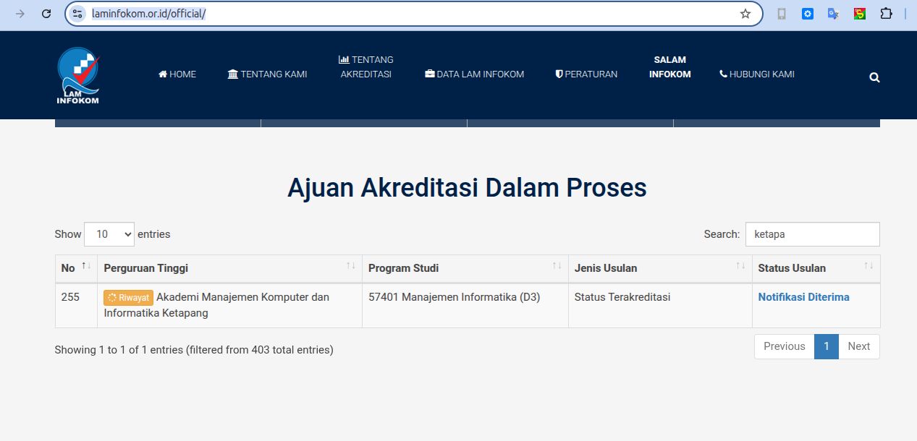Viewport: 917px width, 441px height.
Task: Bookmark this page using the star icon
Action: (745, 13)
